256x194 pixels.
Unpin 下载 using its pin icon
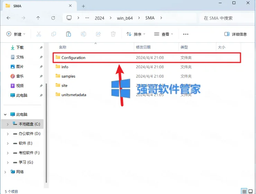(41, 47)
